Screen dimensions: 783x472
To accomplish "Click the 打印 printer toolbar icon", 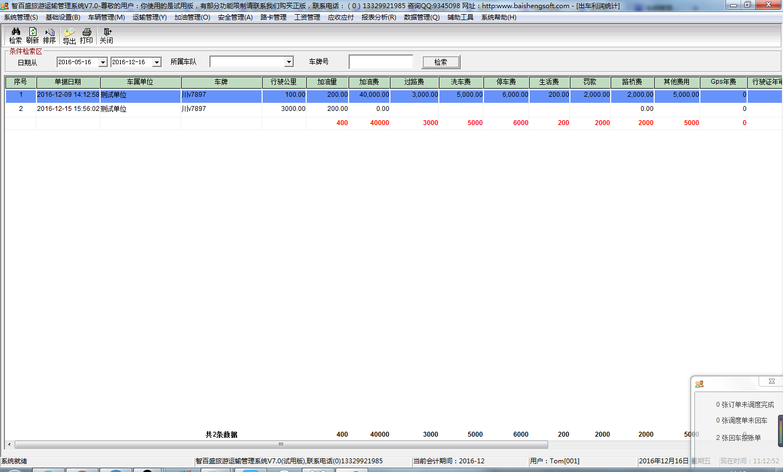I will [86, 36].
